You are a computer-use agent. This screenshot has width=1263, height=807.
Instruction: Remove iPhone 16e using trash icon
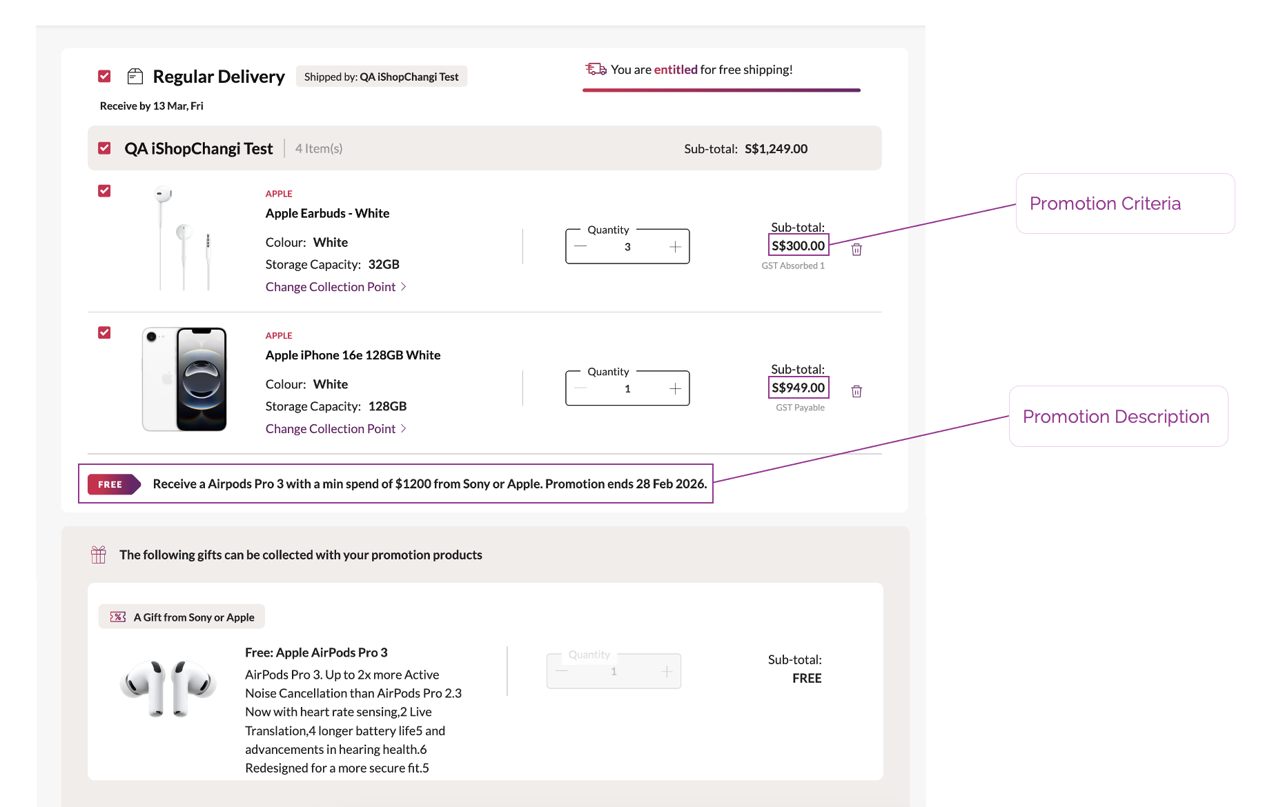856,392
